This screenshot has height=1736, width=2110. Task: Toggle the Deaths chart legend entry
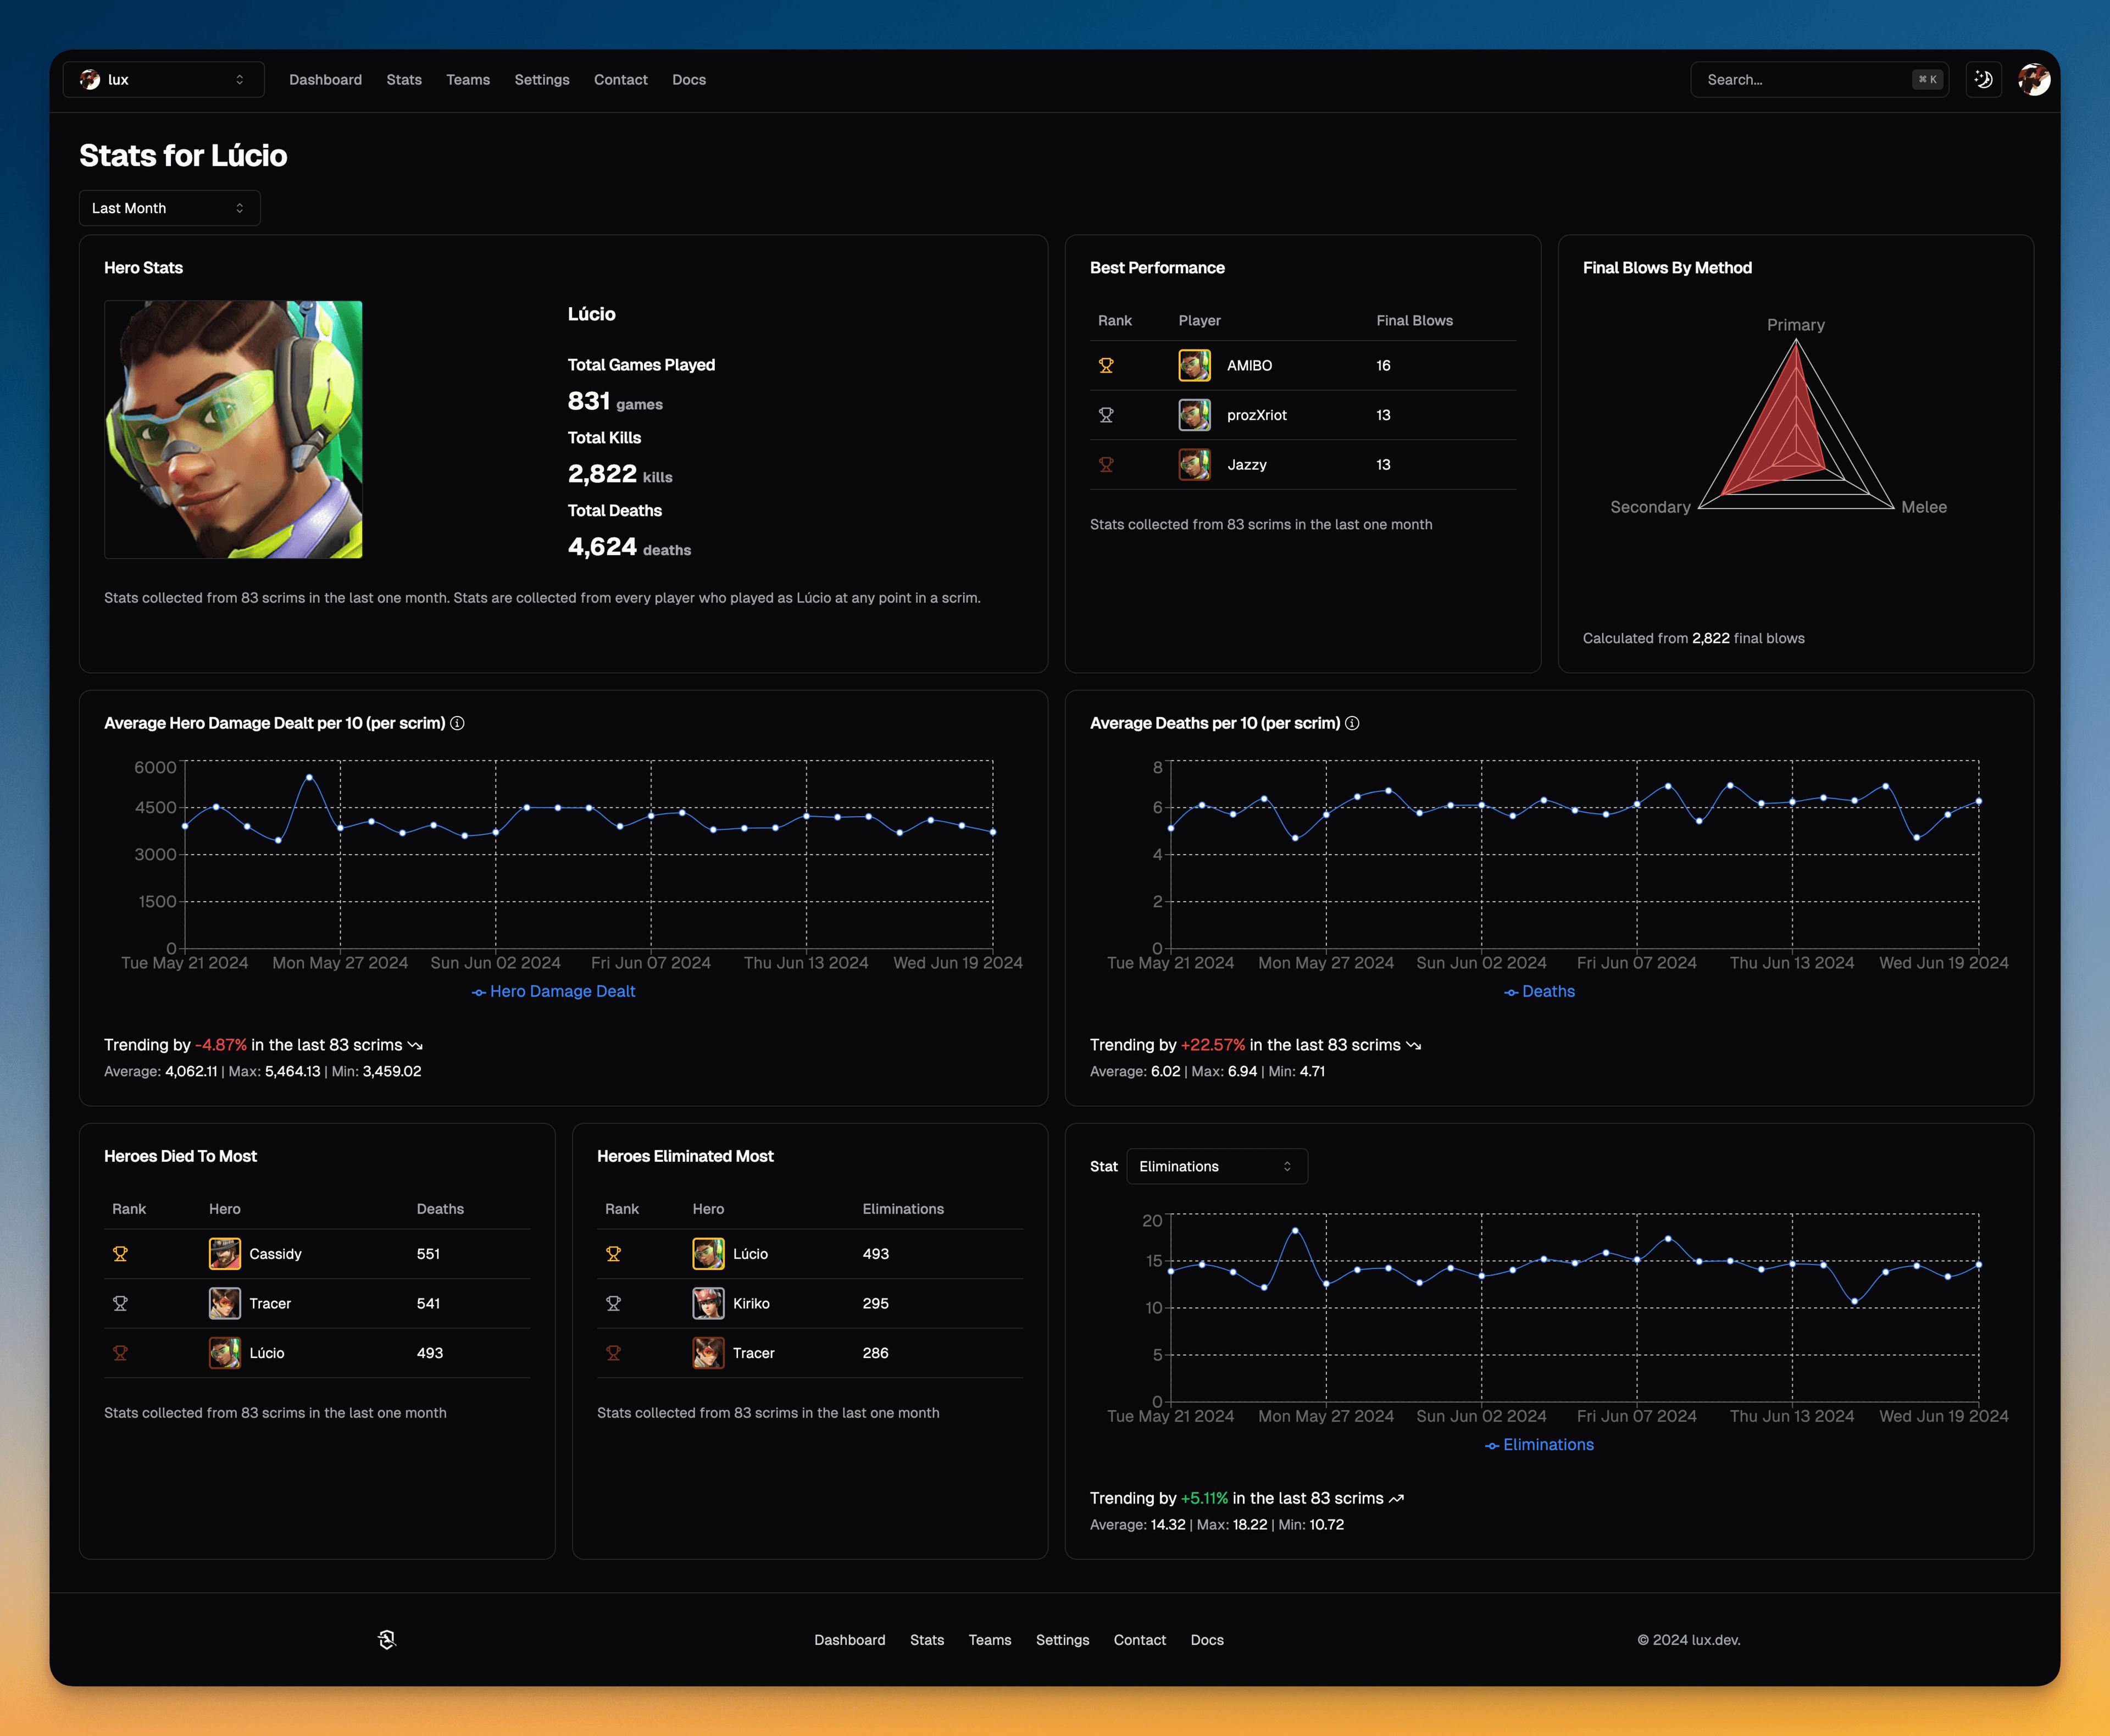coord(1539,991)
